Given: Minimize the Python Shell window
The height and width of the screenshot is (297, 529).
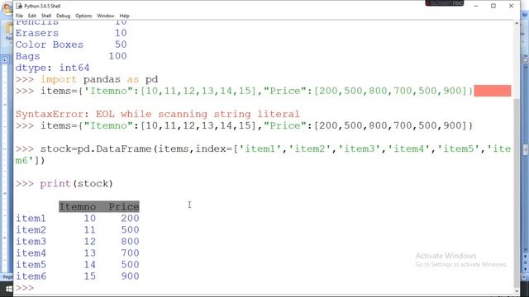Looking at the screenshot, I should tap(476, 6).
